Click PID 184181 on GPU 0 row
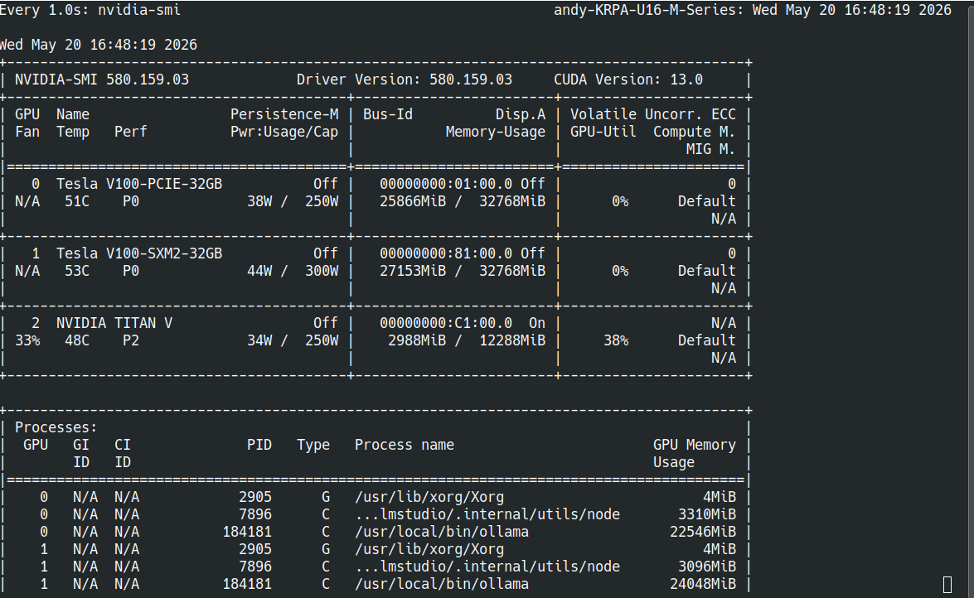 [x=247, y=532]
